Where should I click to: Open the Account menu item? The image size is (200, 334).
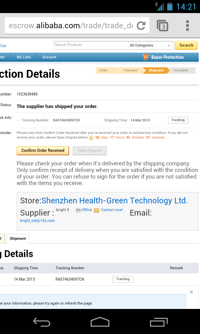pyautogui.click(x=49, y=57)
